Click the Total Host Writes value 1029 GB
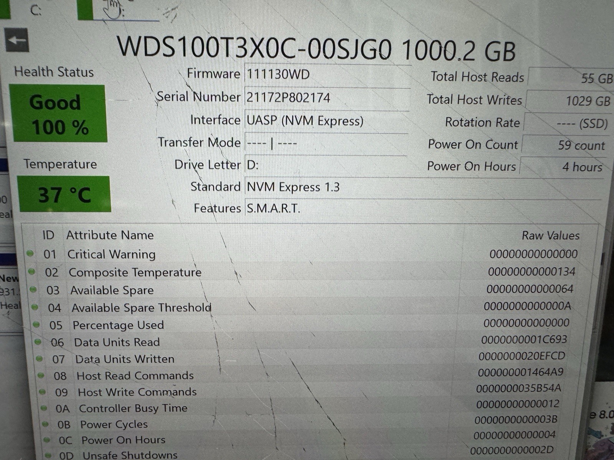 (x=569, y=101)
